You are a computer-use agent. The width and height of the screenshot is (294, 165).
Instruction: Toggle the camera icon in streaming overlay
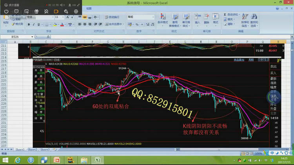56,12
